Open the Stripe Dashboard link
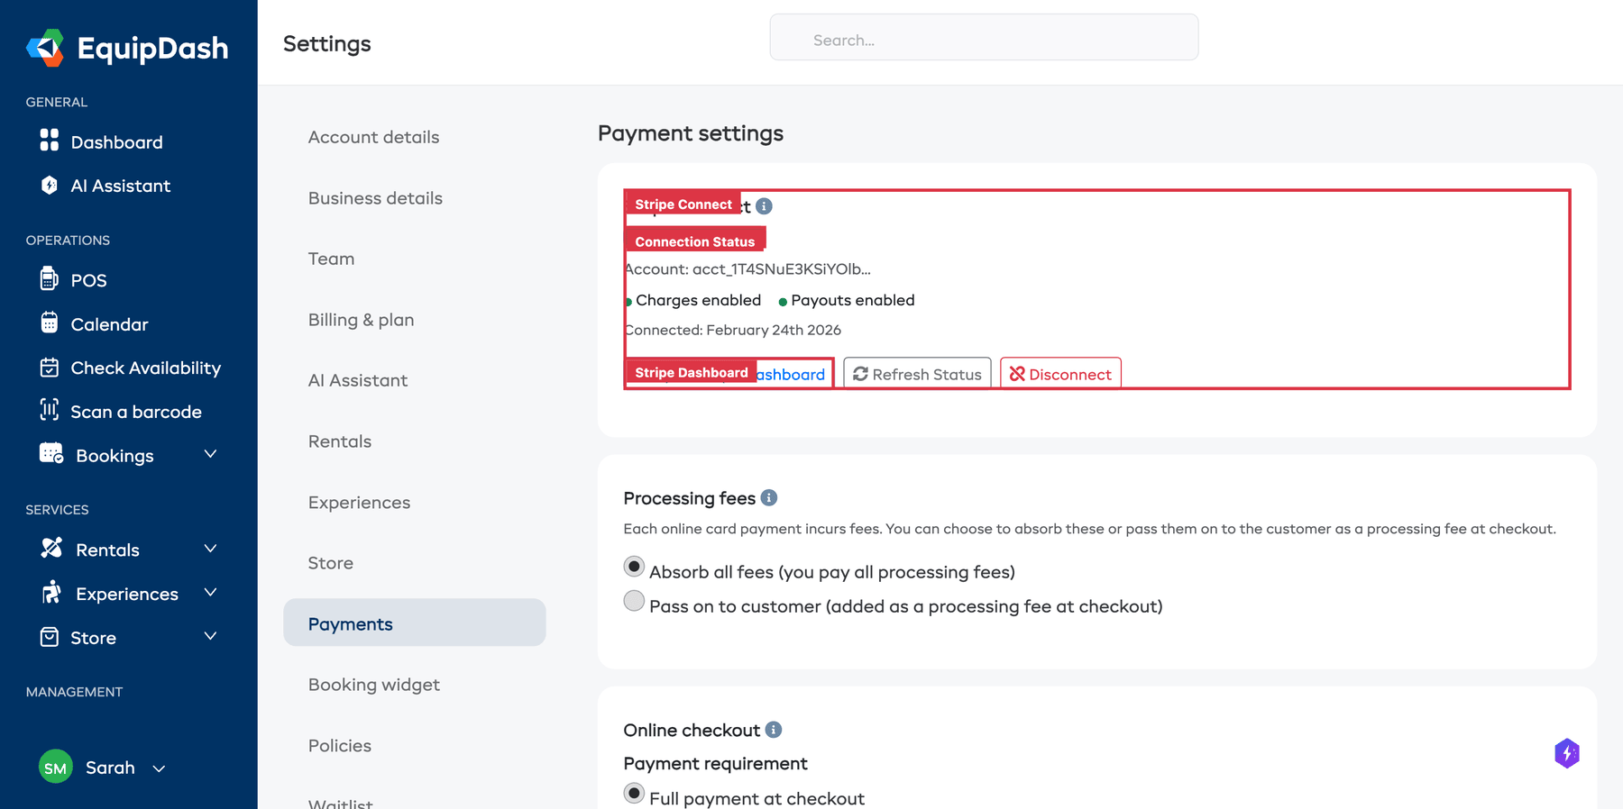1623x809 pixels. tap(729, 374)
